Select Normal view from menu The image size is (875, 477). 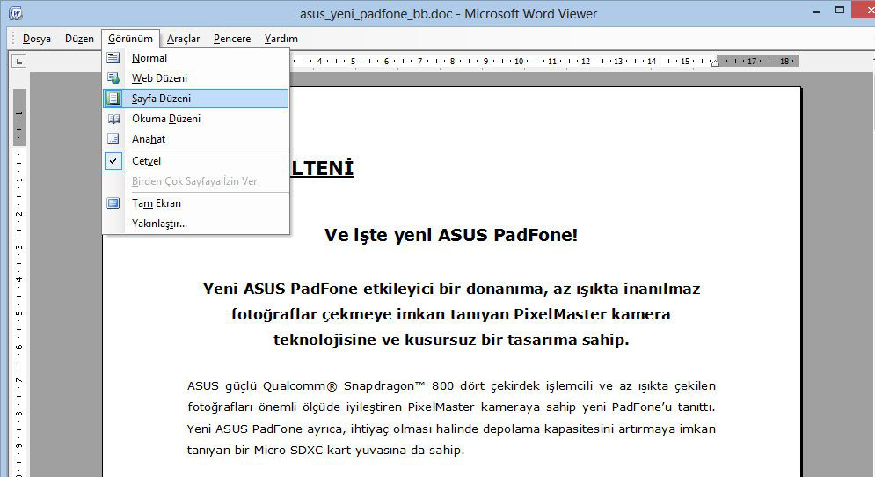(196, 57)
